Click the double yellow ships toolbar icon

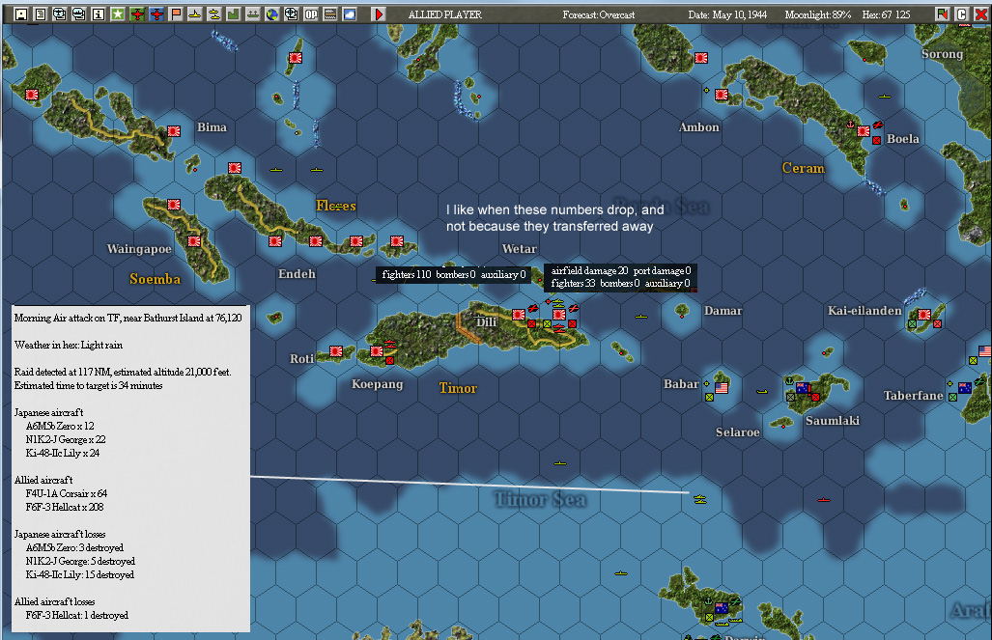click(214, 14)
